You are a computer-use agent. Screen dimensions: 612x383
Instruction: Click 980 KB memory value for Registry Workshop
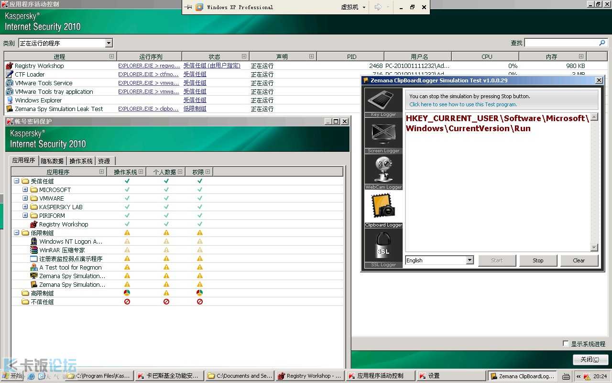coord(575,66)
